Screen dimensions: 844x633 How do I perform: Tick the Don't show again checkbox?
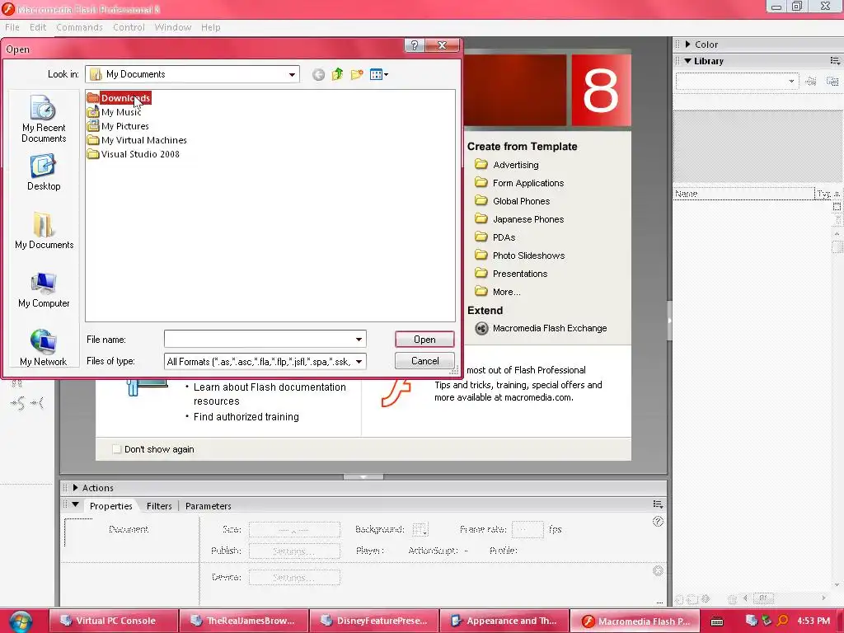pyautogui.click(x=117, y=449)
